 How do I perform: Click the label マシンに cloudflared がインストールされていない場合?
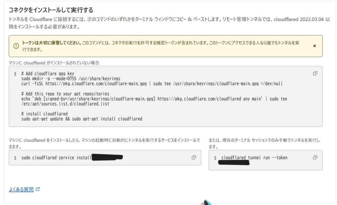coord(54,63)
